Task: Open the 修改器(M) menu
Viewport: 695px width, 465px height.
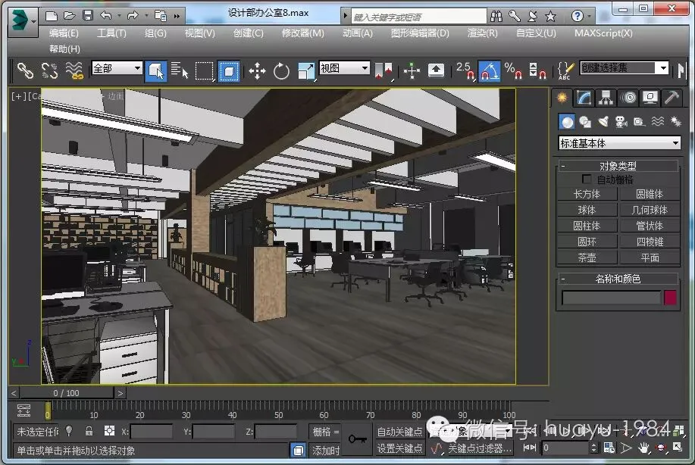Action: coord(302,33)
